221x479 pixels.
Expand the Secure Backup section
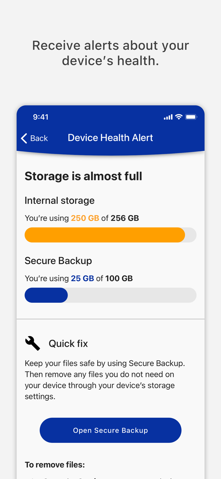(x=58, y=261)
